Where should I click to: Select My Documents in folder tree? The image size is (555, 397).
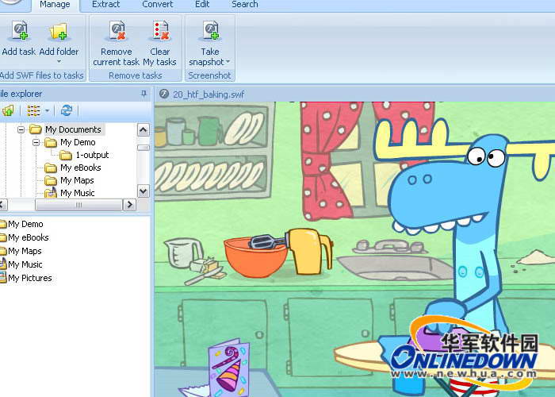pos(73,129)
